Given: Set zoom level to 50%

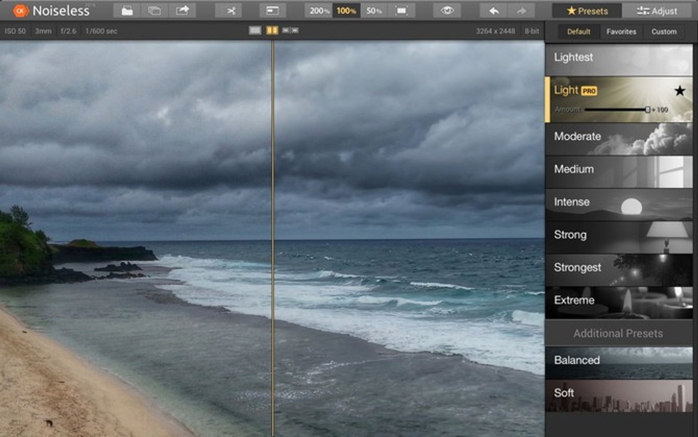Looking at the screenshot, I should point(374,11).
